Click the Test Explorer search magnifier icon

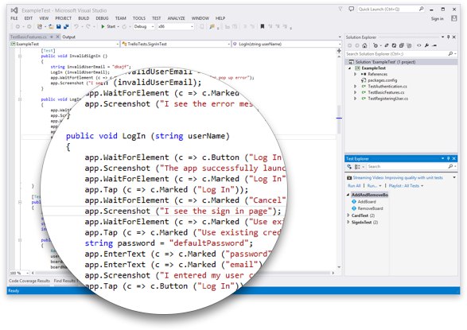[450, 166]
